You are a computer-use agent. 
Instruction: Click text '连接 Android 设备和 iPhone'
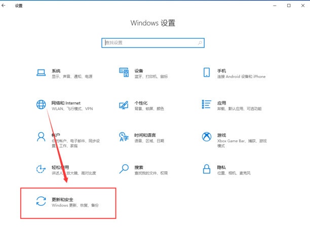click(x=242, y=76)
